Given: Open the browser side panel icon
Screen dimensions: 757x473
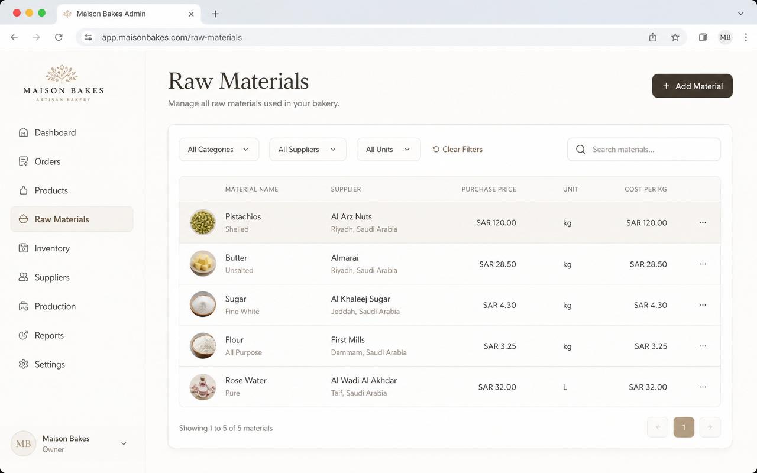Looking at the screenshot, I should coord(703,37).
